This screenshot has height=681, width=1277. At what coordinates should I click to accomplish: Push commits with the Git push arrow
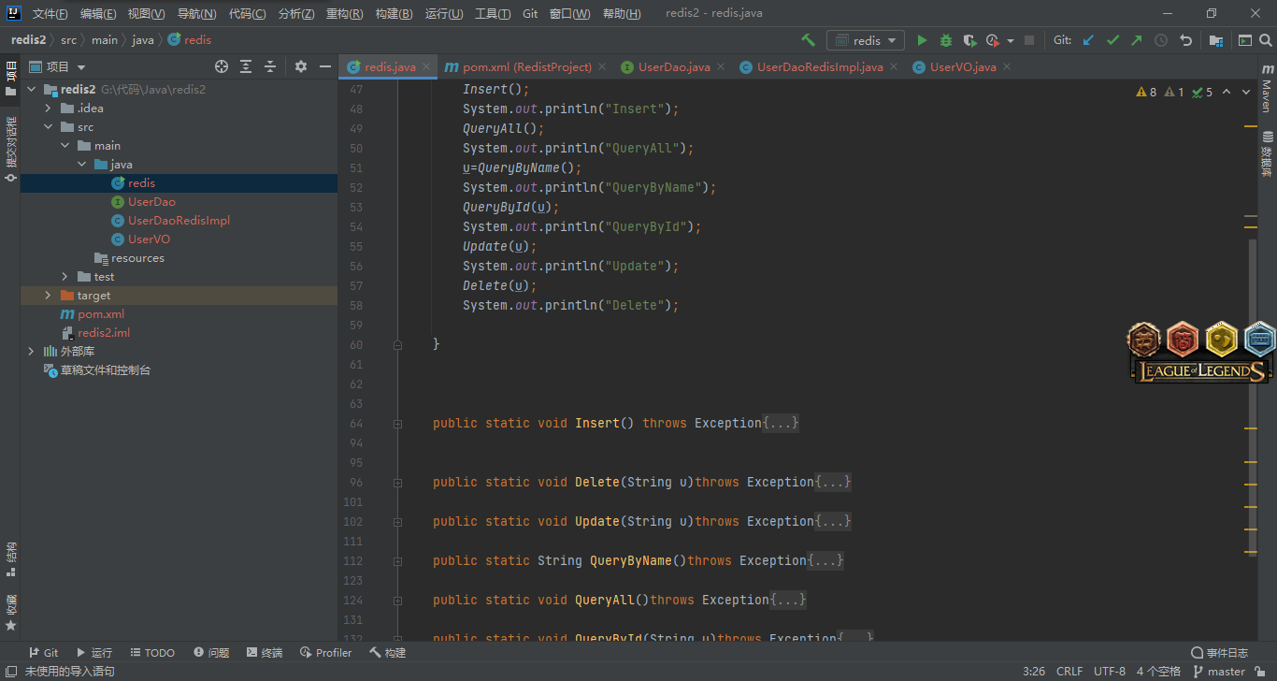[x=1137, y=40]
